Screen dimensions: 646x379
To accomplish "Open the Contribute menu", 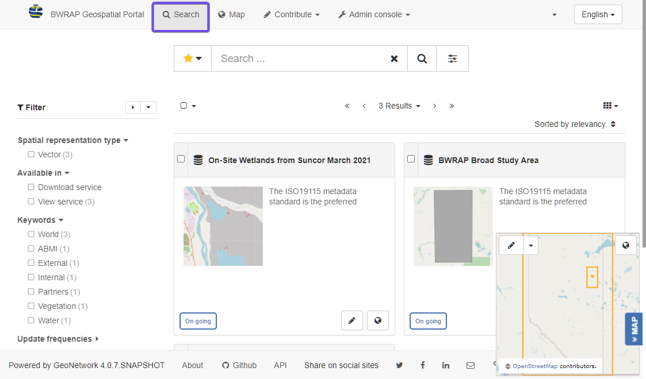I will coord(292,14).
